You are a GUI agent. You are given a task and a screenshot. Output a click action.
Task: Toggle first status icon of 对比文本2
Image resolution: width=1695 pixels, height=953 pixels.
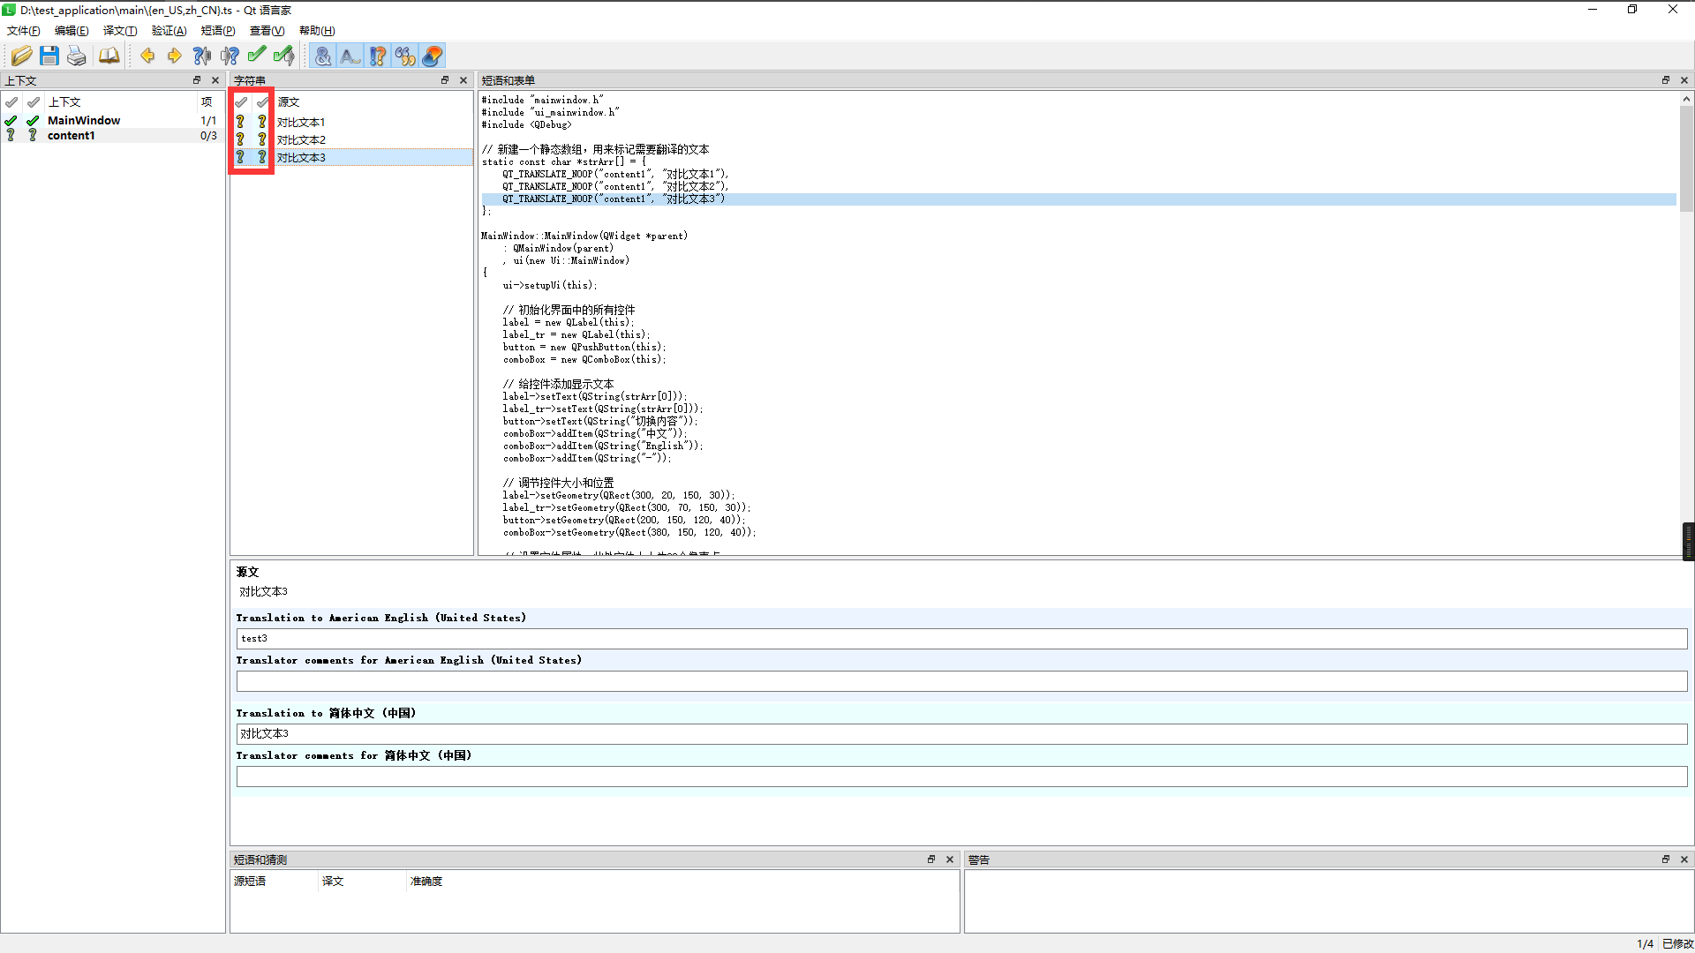pyautogui.click(x=240, y=139)
